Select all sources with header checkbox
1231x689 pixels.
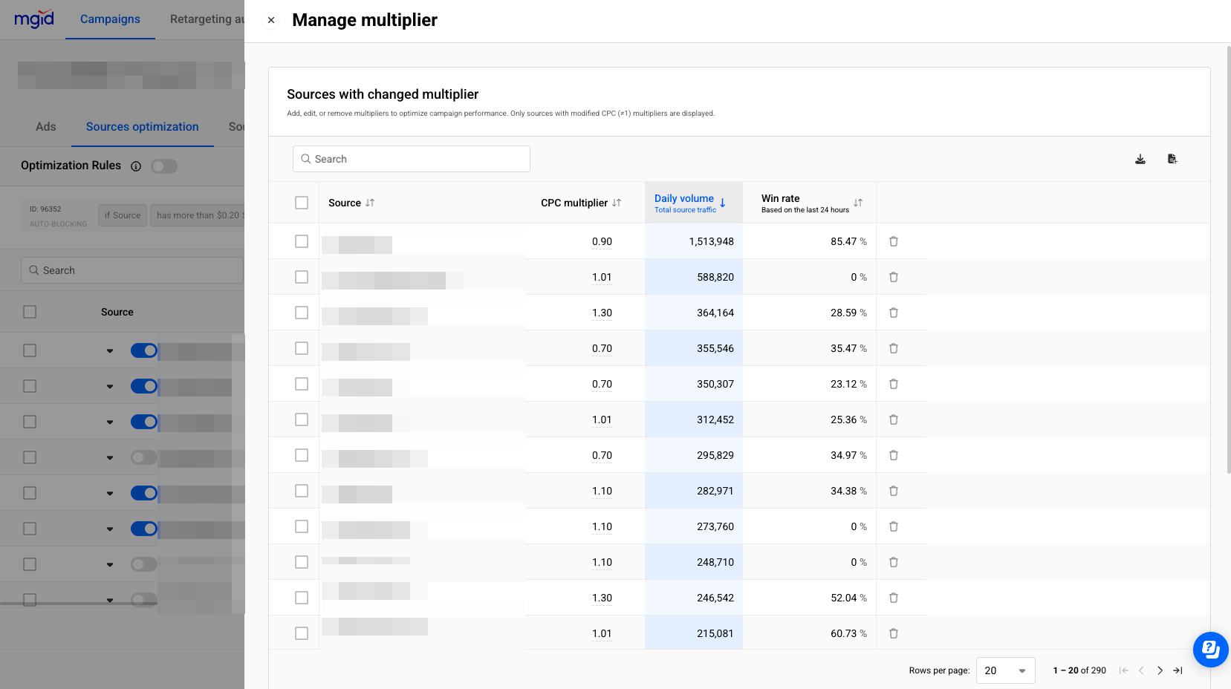[302, 203]
